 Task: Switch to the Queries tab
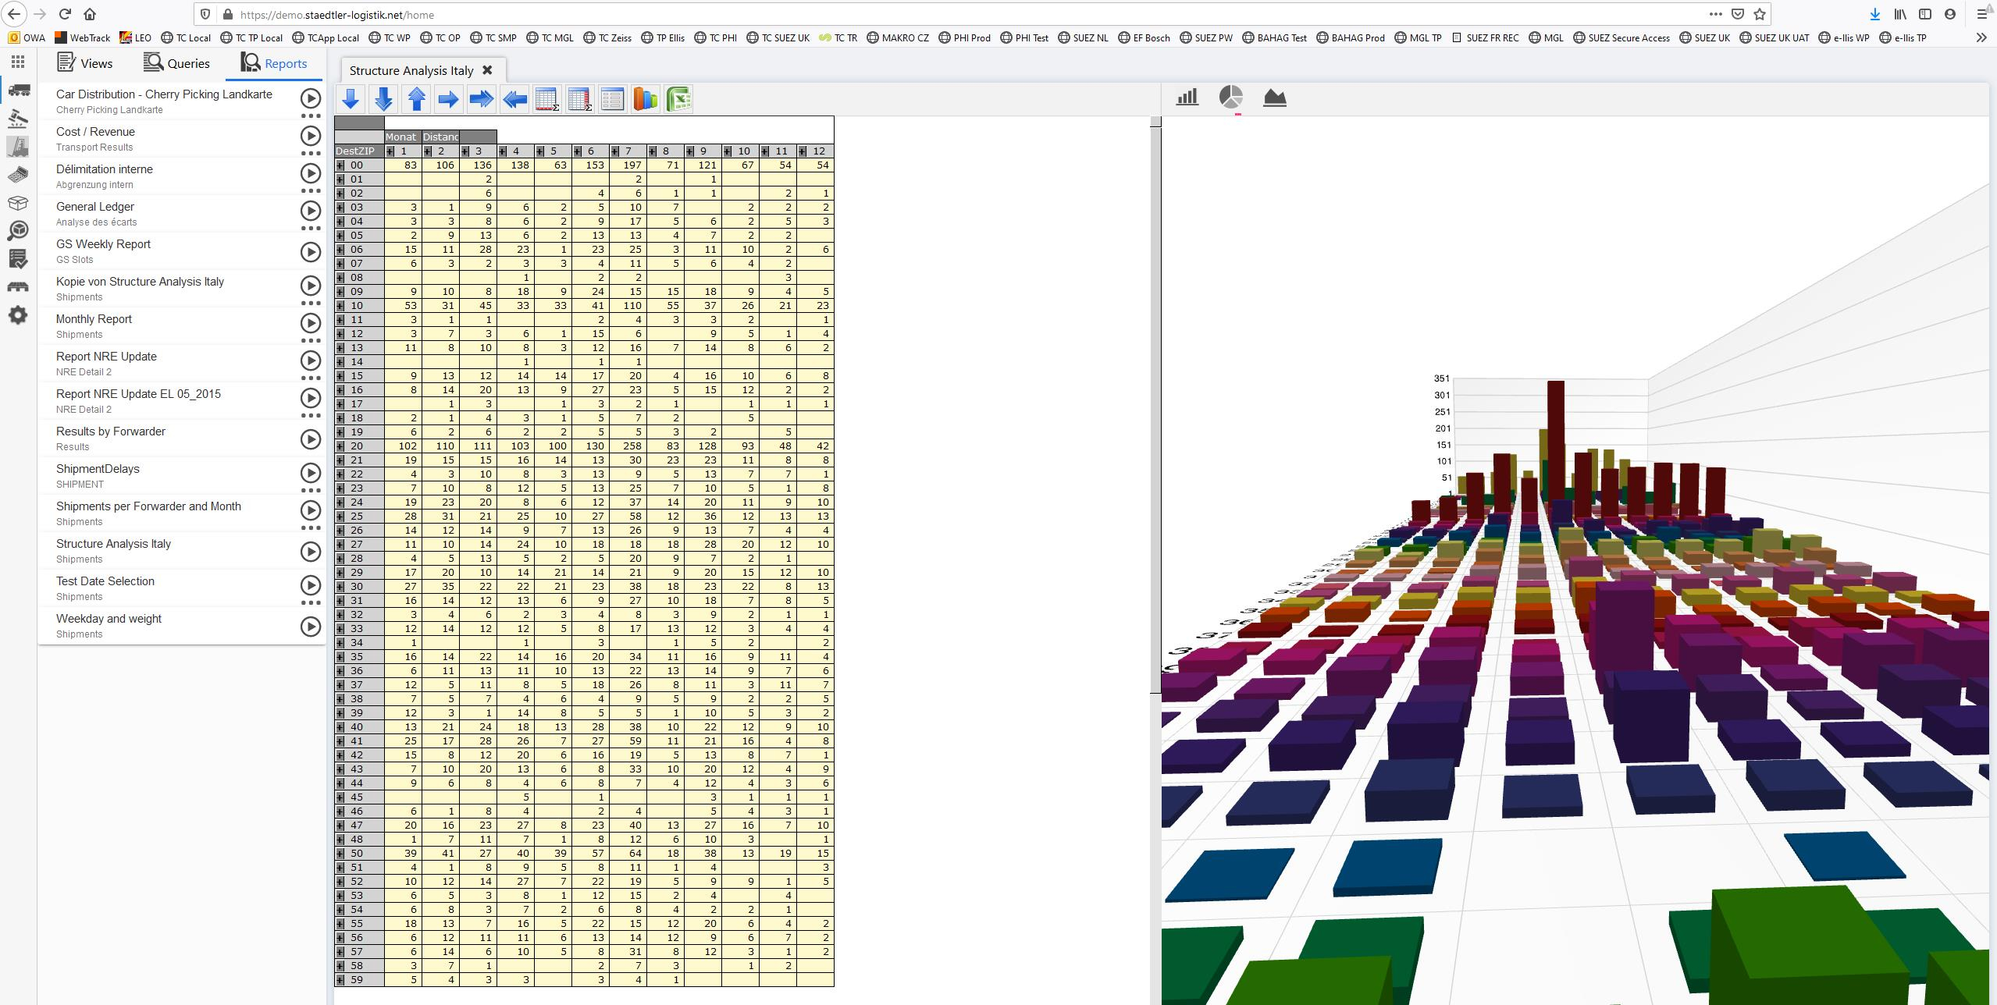click(x=176, y=63)
